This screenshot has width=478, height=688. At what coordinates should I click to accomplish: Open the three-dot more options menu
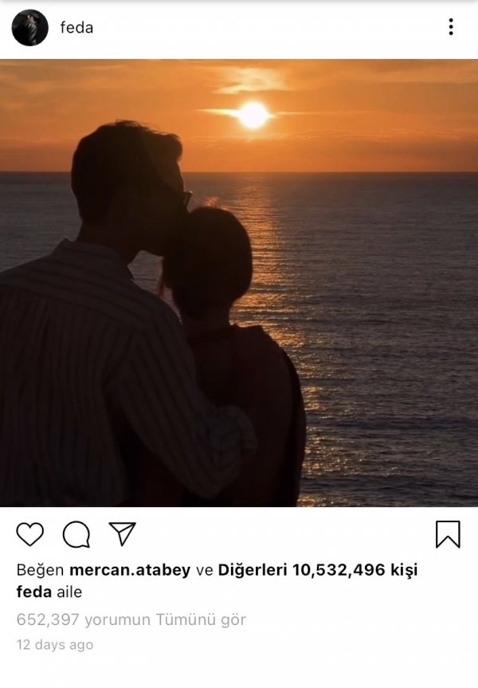(x=450, y=27)
